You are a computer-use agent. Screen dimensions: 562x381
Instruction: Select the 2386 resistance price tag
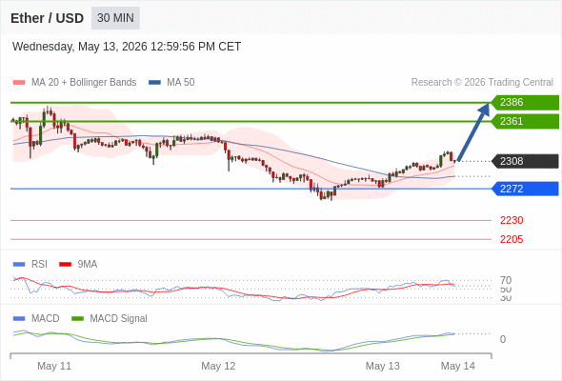click(x=525, y=103)
